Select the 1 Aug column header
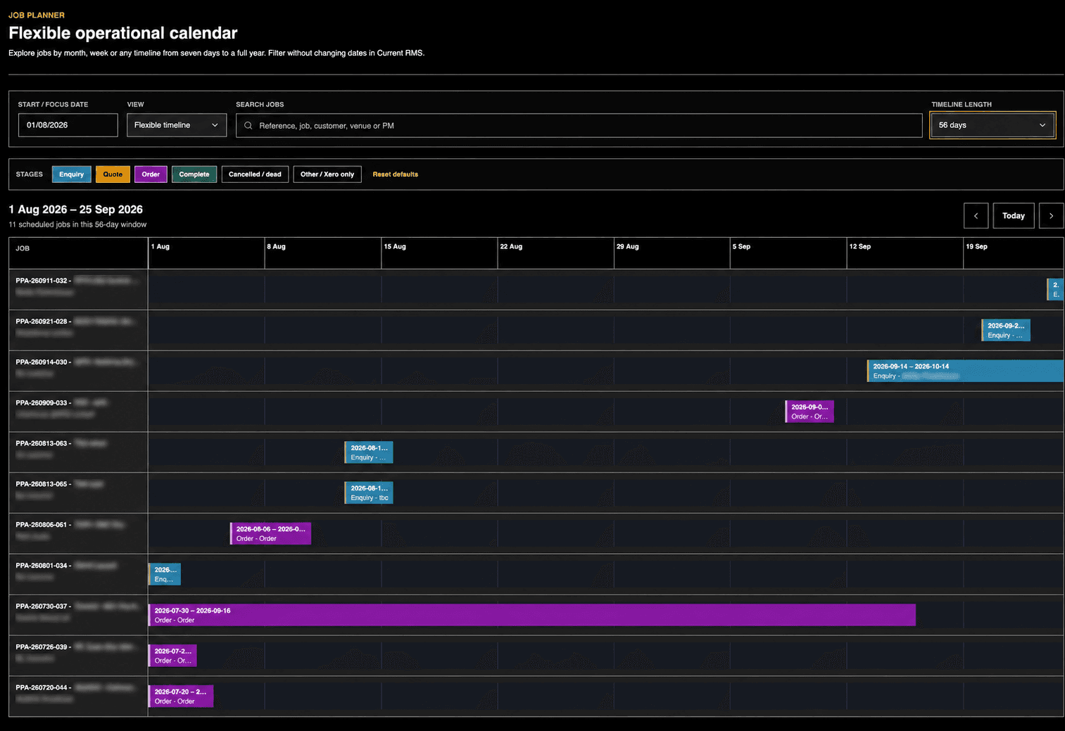The width and height of the screenshot is (1065, 731). (206, 253)
